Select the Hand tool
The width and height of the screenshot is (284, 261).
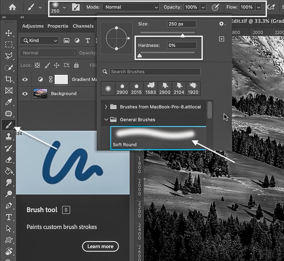9,251
